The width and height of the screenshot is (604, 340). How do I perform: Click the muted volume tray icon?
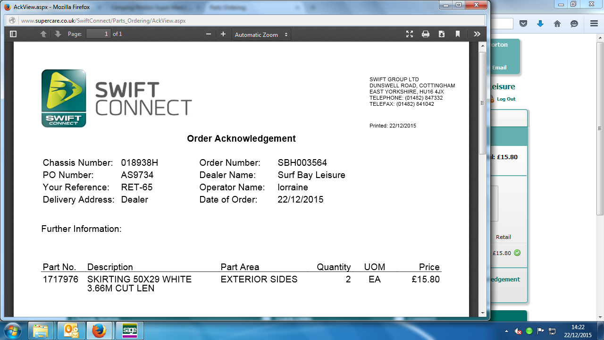[518, 331]
